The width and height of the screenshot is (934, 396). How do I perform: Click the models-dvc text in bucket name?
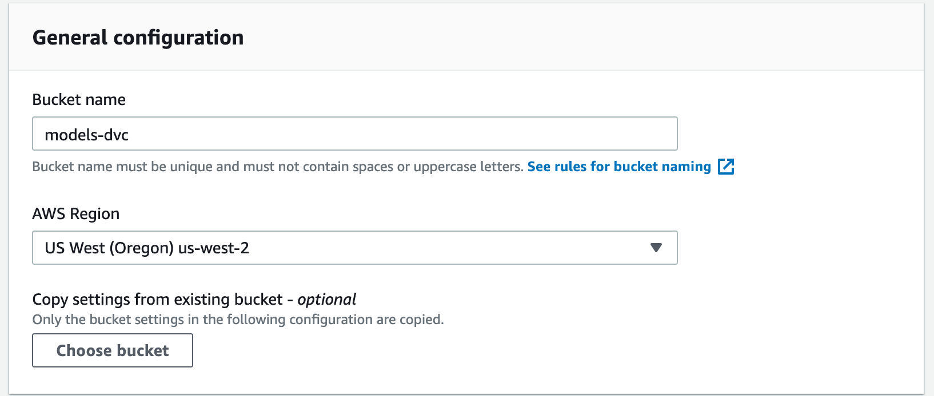(87, 135)
